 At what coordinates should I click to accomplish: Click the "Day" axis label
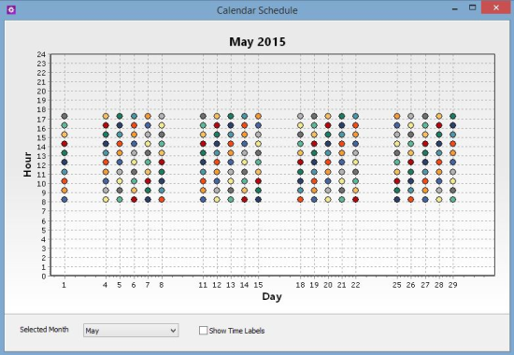272,297
